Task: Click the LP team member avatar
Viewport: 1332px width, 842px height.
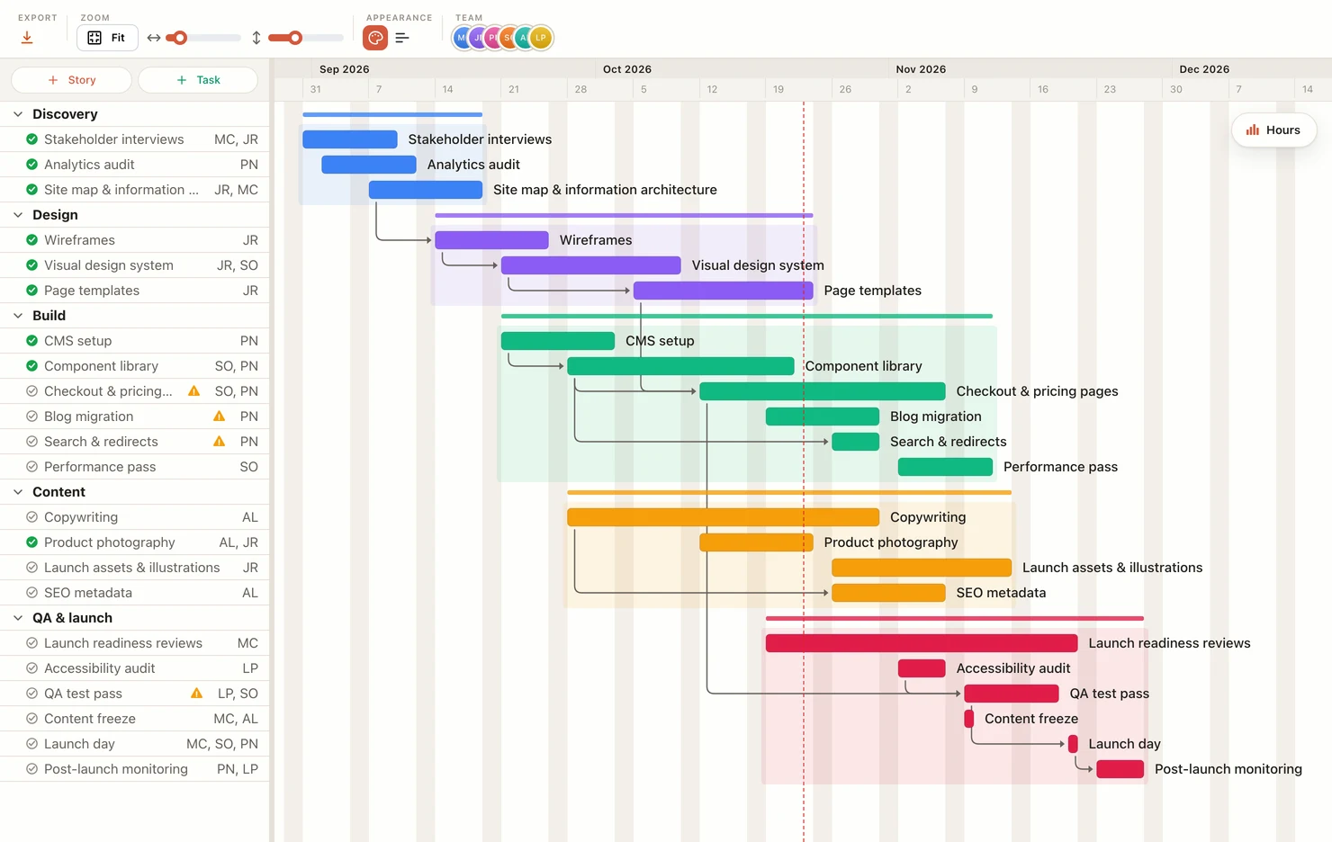Action: tap(541, 38)
